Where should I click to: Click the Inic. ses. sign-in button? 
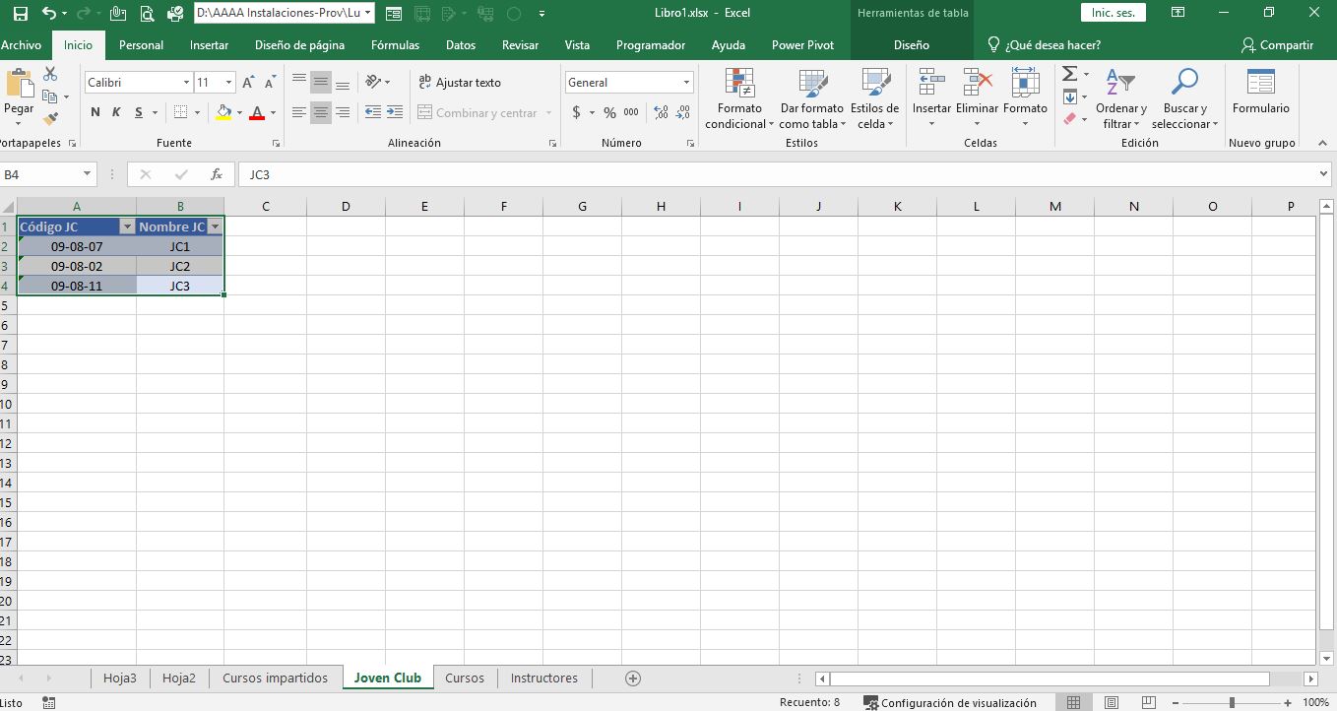point(1113,13)
